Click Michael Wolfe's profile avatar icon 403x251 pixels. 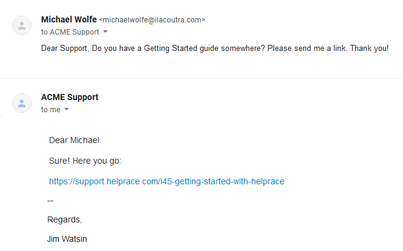[22, 25]
